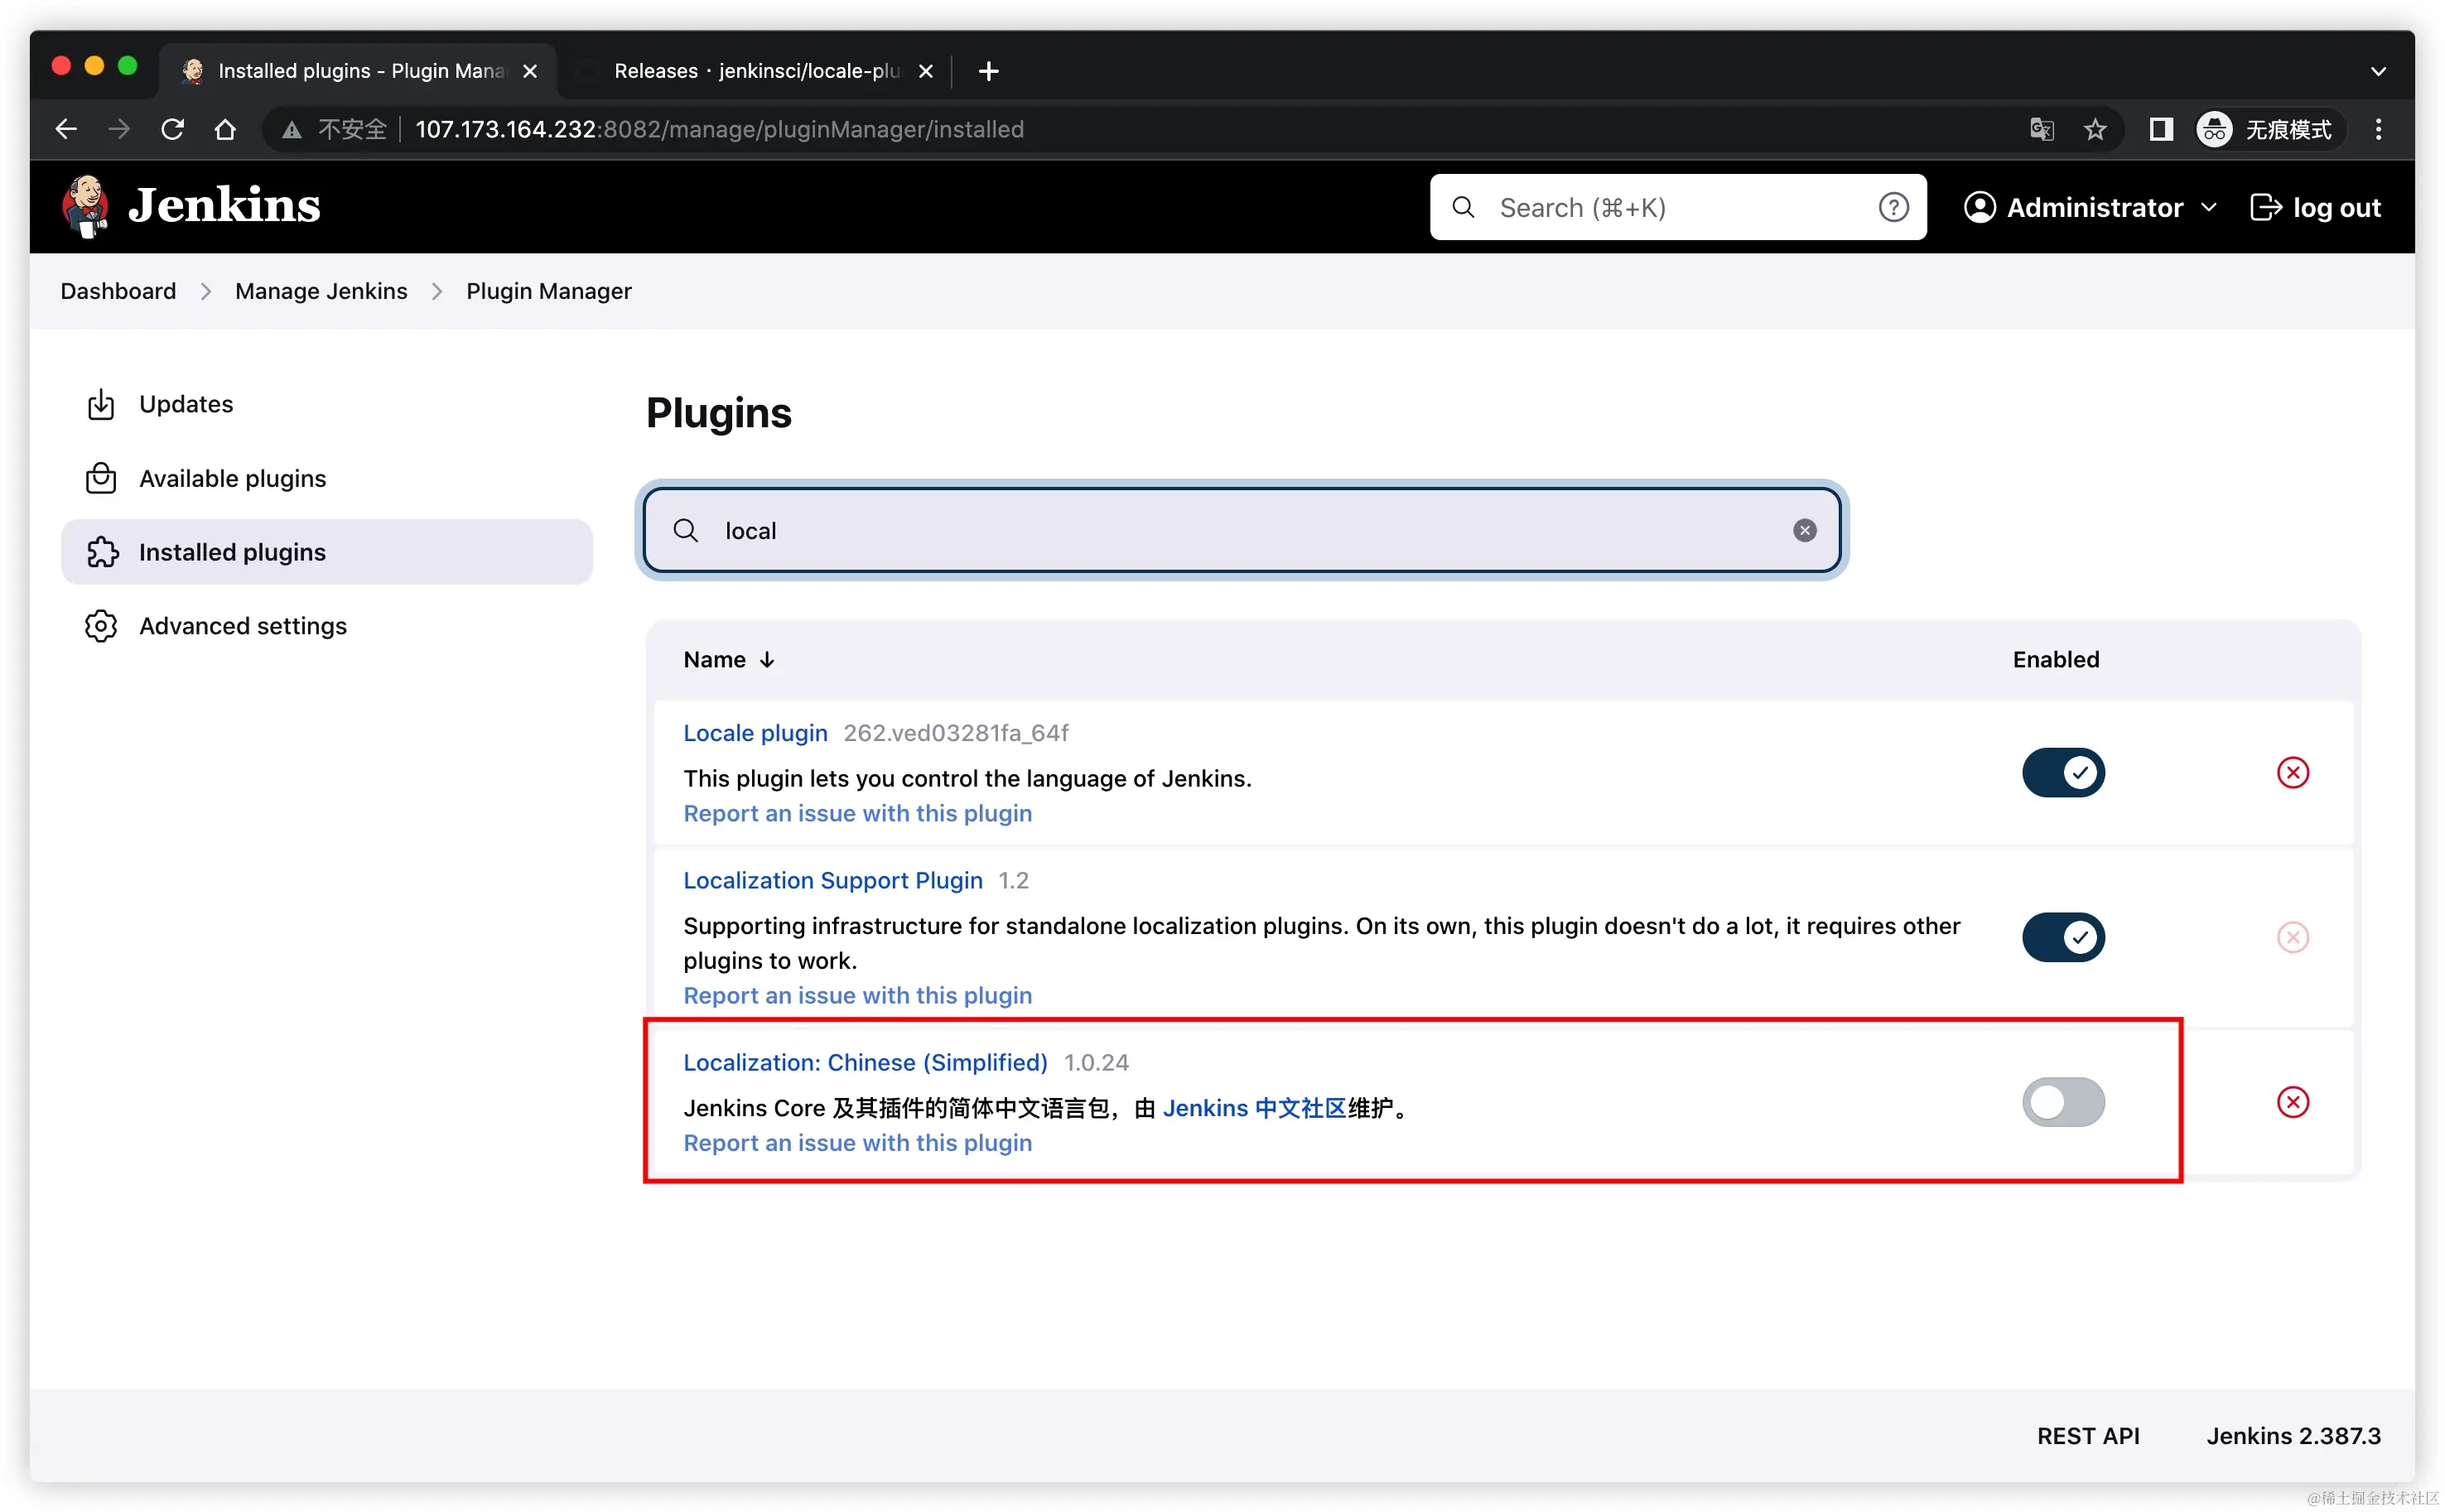Expand Dashboard breadcrumb chevron
Screen dimensions: 2445x1512
tap(205, 291)
